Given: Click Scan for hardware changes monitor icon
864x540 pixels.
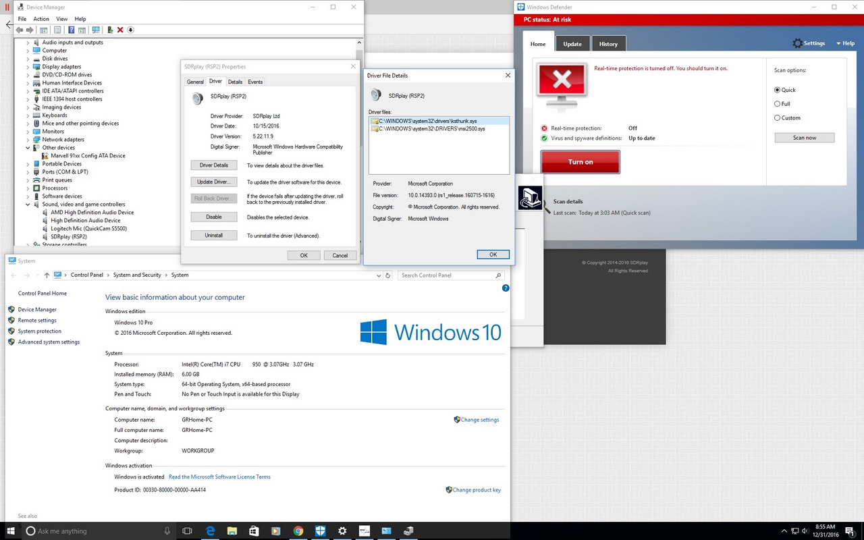Looking at the screenshot, I should click(96, 30).
